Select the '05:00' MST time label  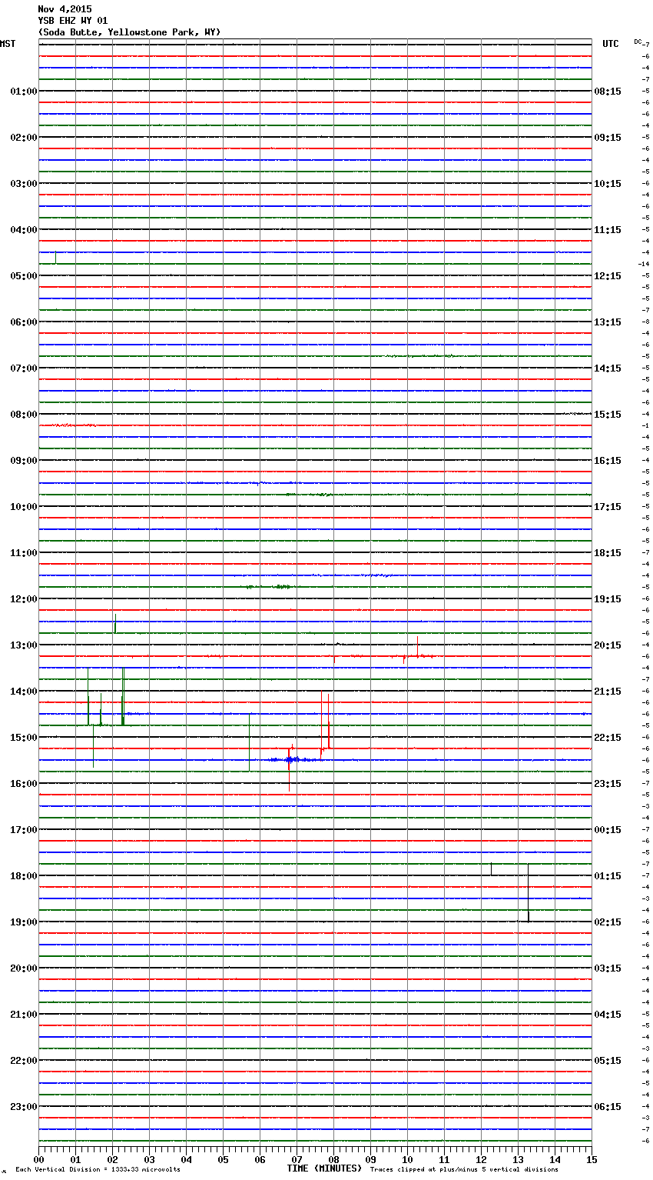[24, 276]
